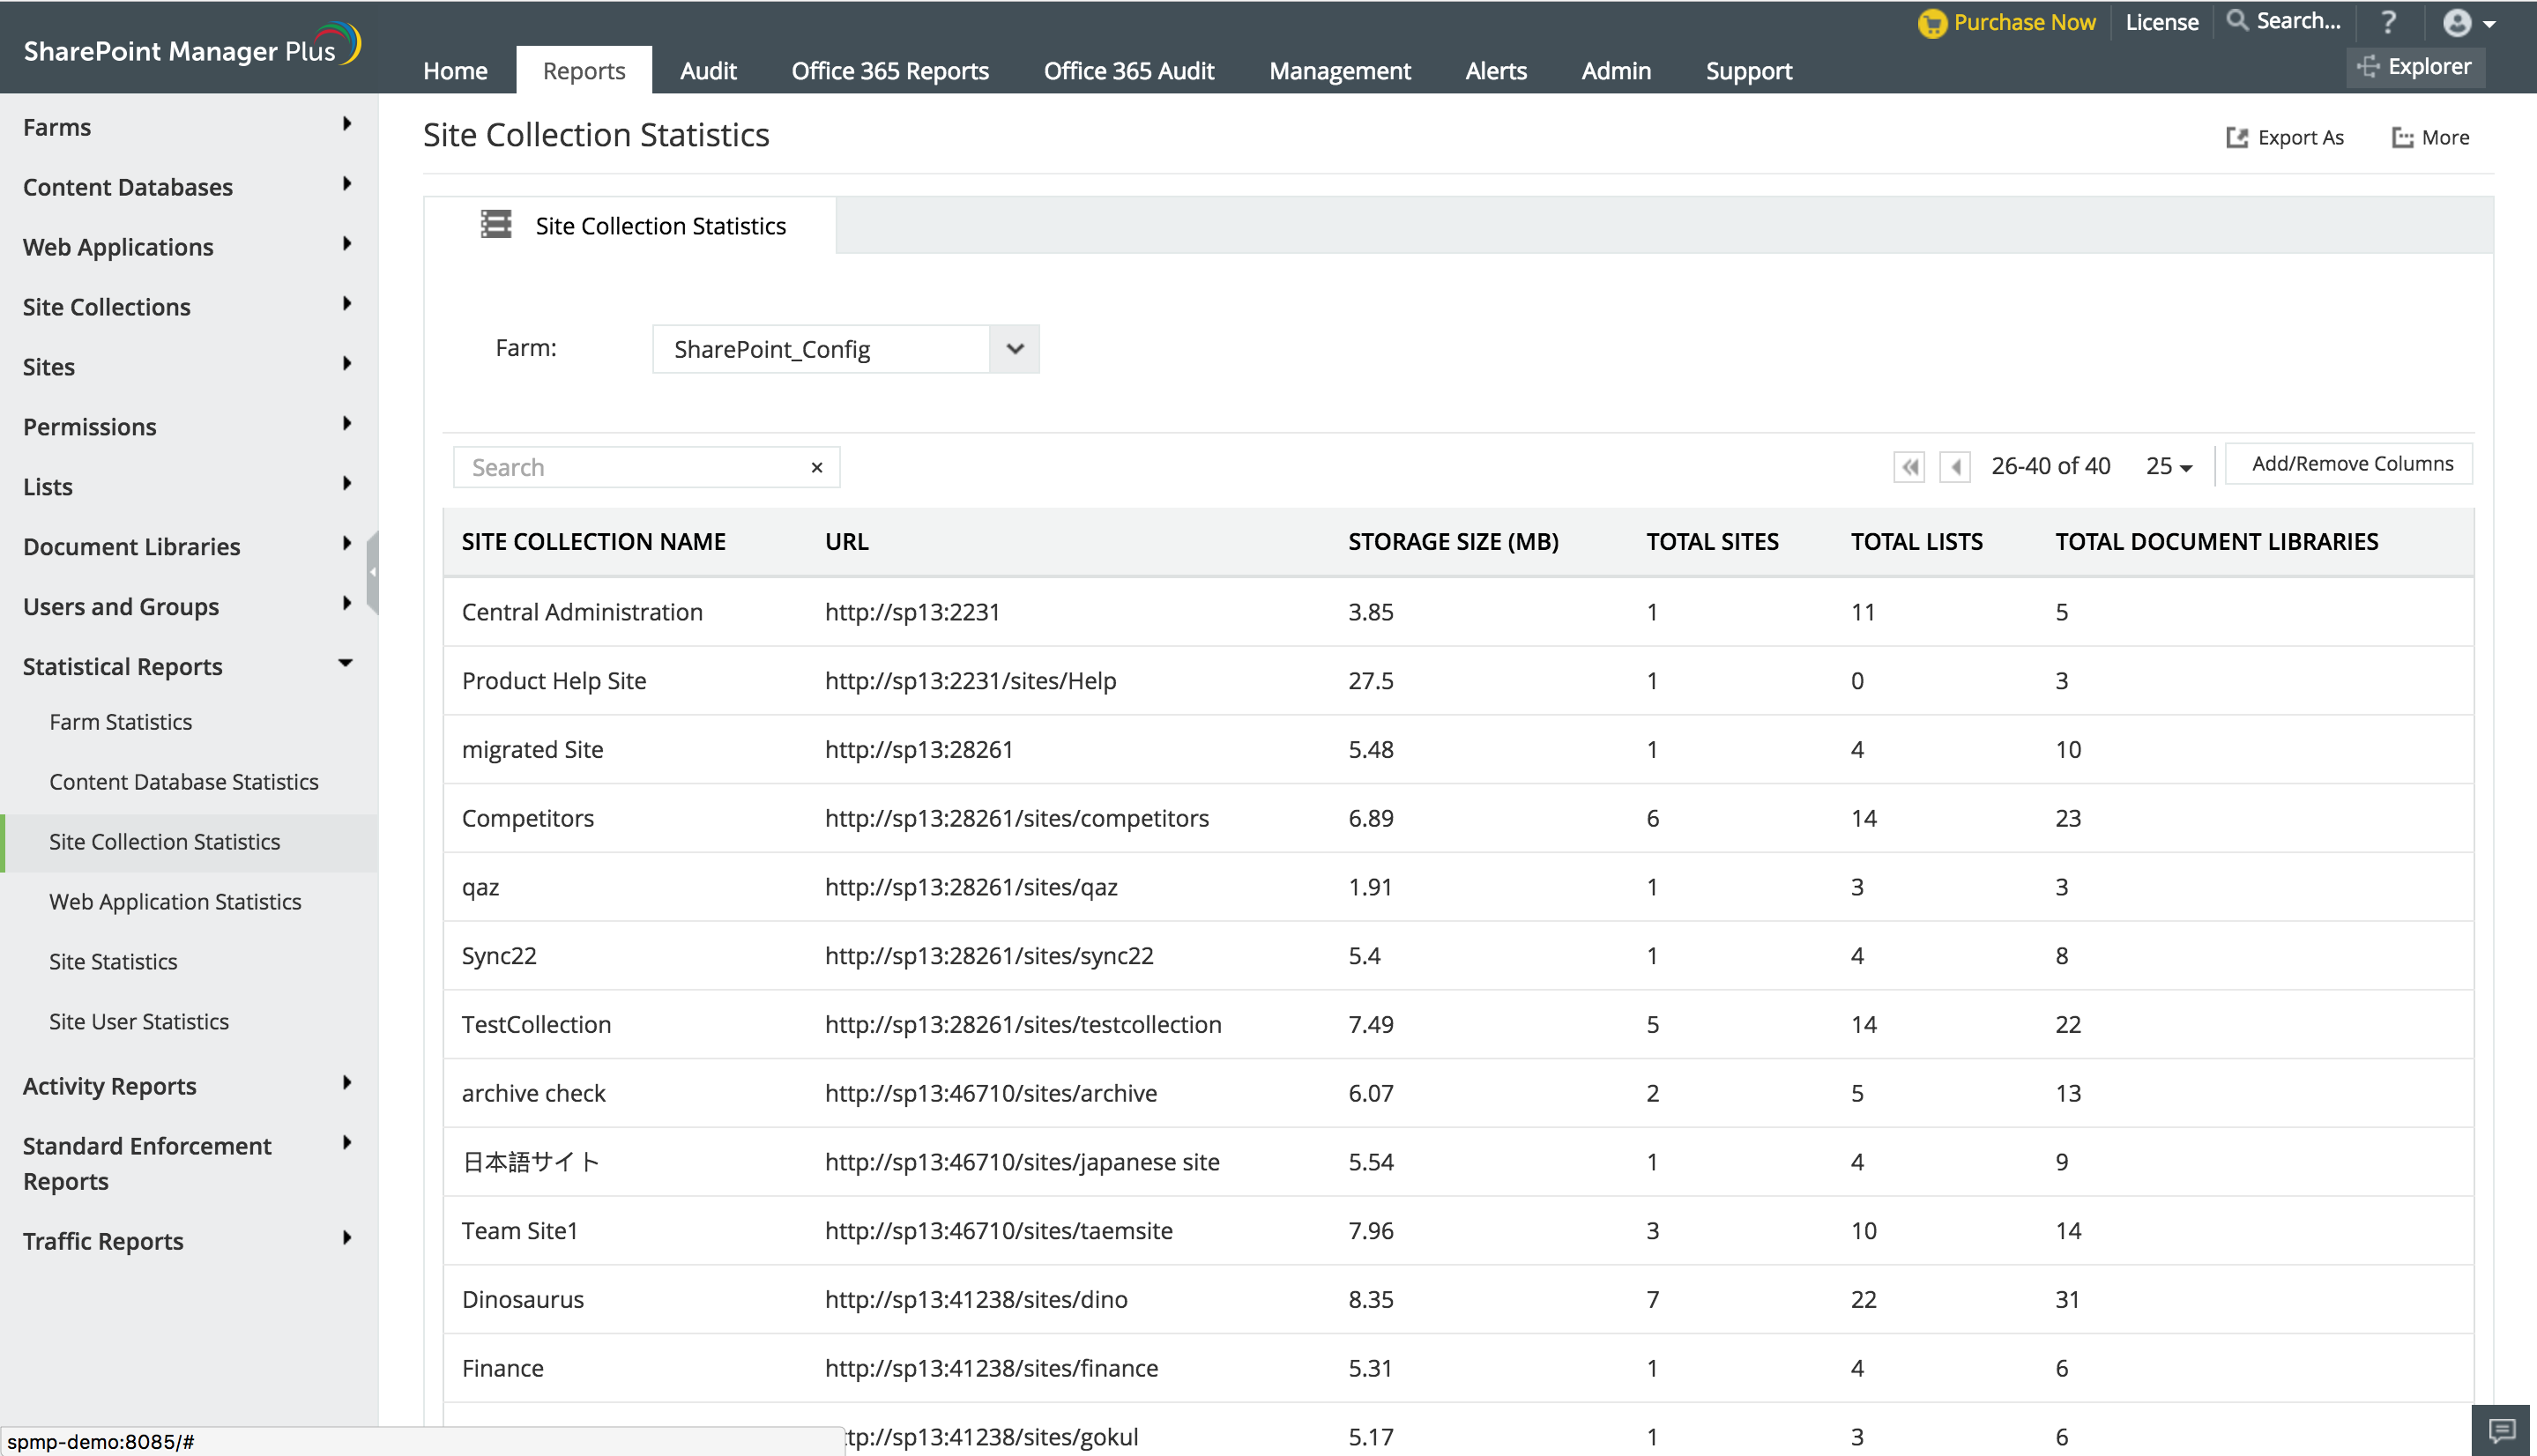Click the Export As icon
2537x1456 pixels.
click(x=2236, y=138)
